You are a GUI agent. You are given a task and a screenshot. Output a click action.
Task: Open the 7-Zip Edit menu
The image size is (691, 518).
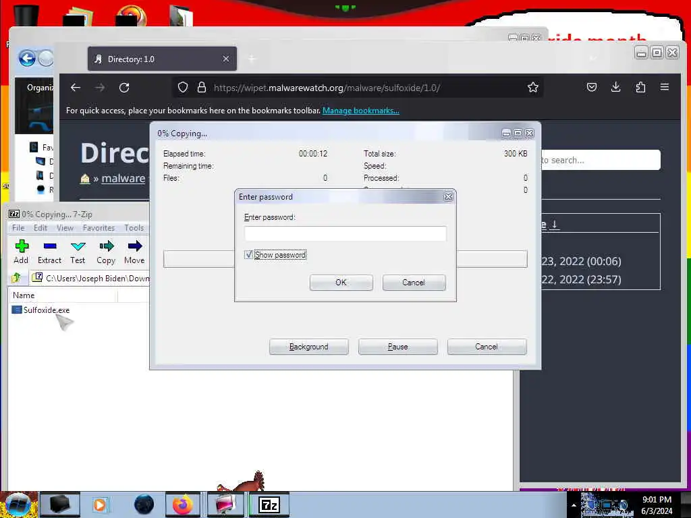40,228
